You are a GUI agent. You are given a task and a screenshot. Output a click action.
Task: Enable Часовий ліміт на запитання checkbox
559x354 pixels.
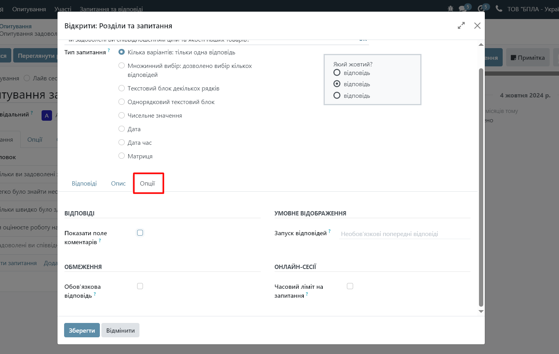350,286
